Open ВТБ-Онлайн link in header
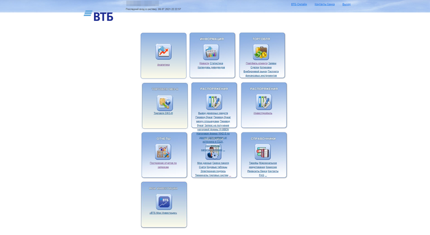Screen dimensions: 430x235 (x=299, y=4)
